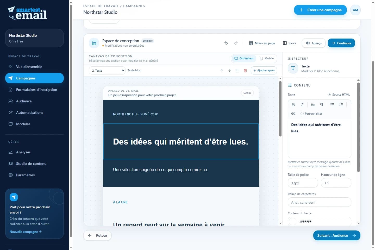Screen dimensions: 375x250
Task: Click the Police de caractères field
Action: (319, 202)
